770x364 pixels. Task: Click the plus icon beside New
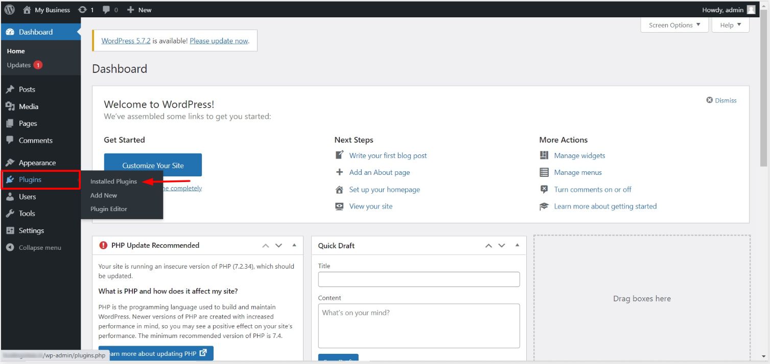tap(130, 10)
